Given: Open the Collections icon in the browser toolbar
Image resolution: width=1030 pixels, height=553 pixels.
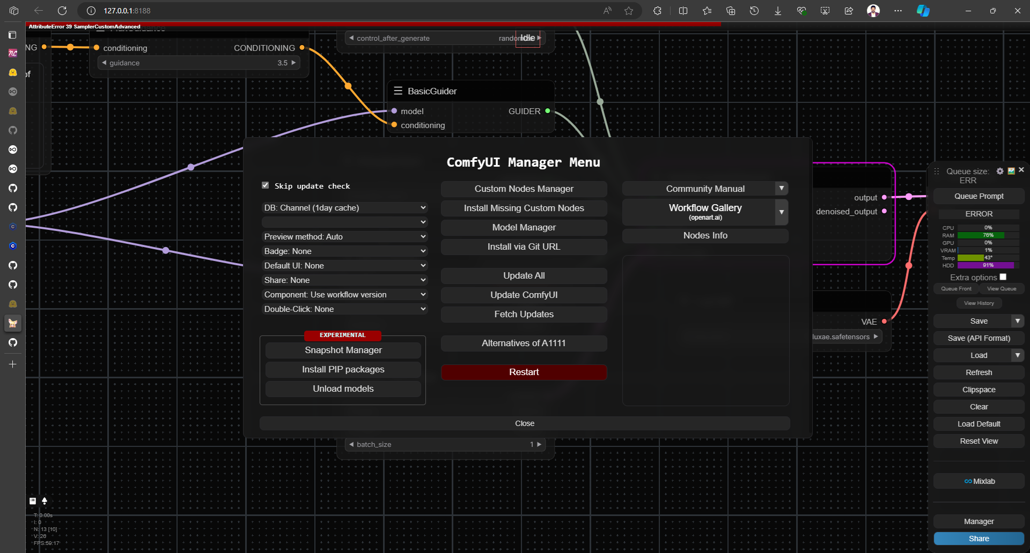Looking at the screenshot, I should coord(731,11).
